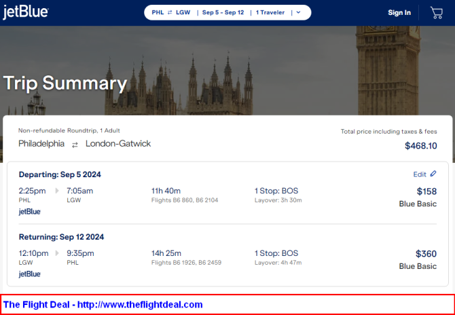Click 12:10pm departure time
455x315 pixels.
click(33, 253)
